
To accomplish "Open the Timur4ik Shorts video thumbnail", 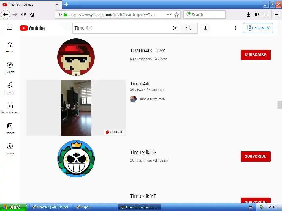I will coord(76,108).
